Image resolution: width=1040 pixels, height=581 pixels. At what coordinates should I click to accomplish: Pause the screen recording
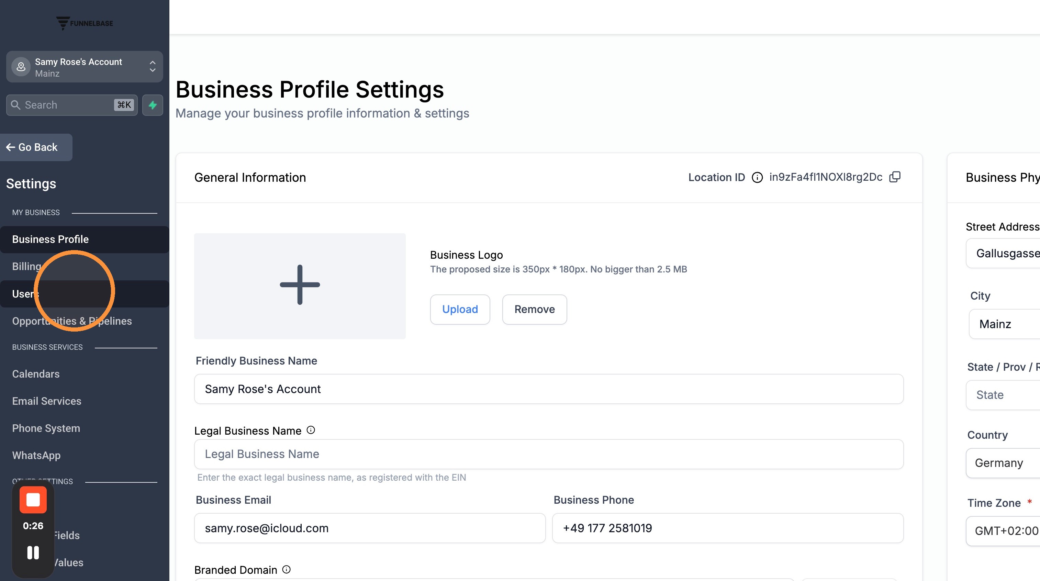click(x=33, y=553)
